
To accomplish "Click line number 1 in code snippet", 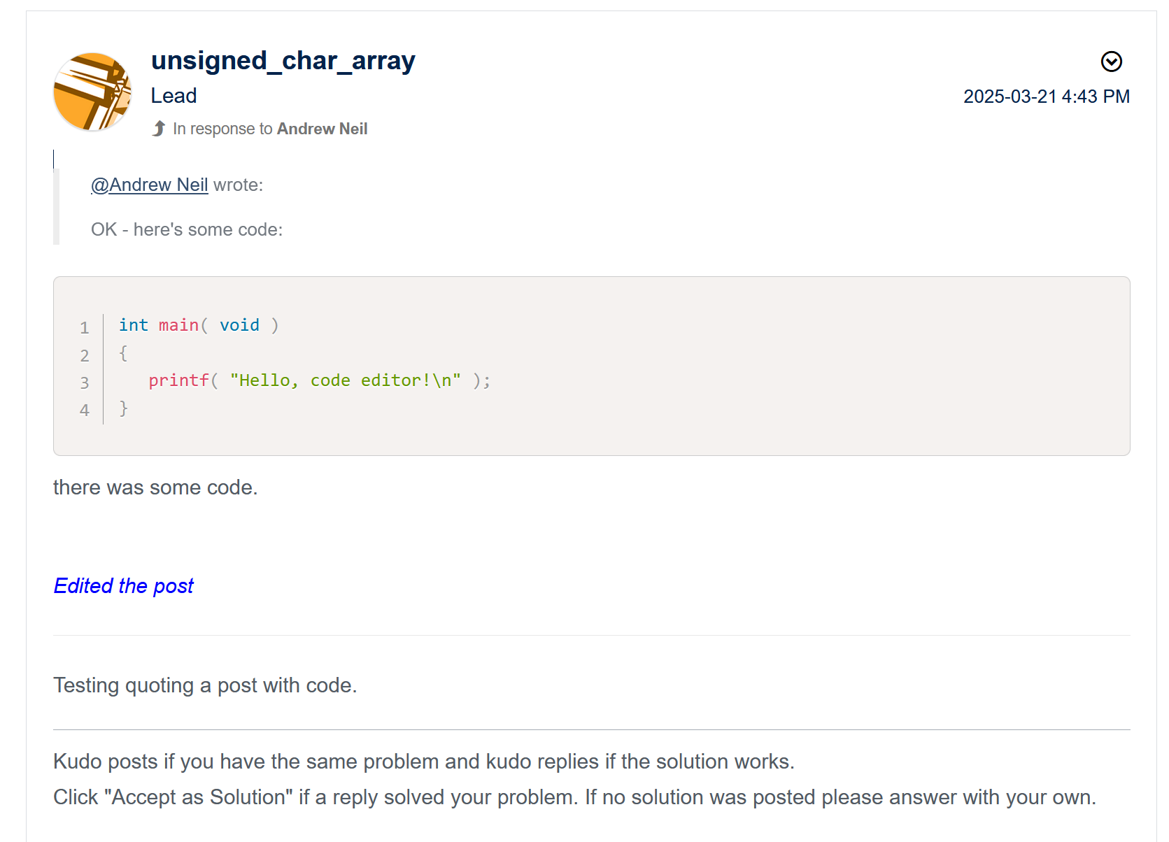I will (84, 326).
